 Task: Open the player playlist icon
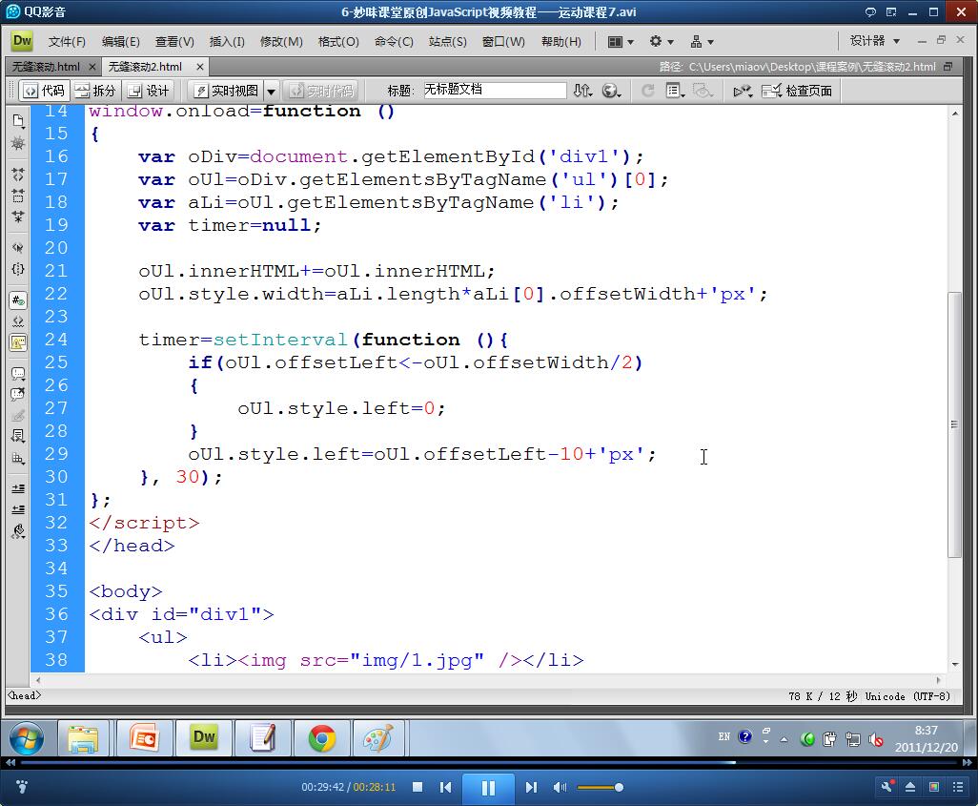tap(958, 787)
